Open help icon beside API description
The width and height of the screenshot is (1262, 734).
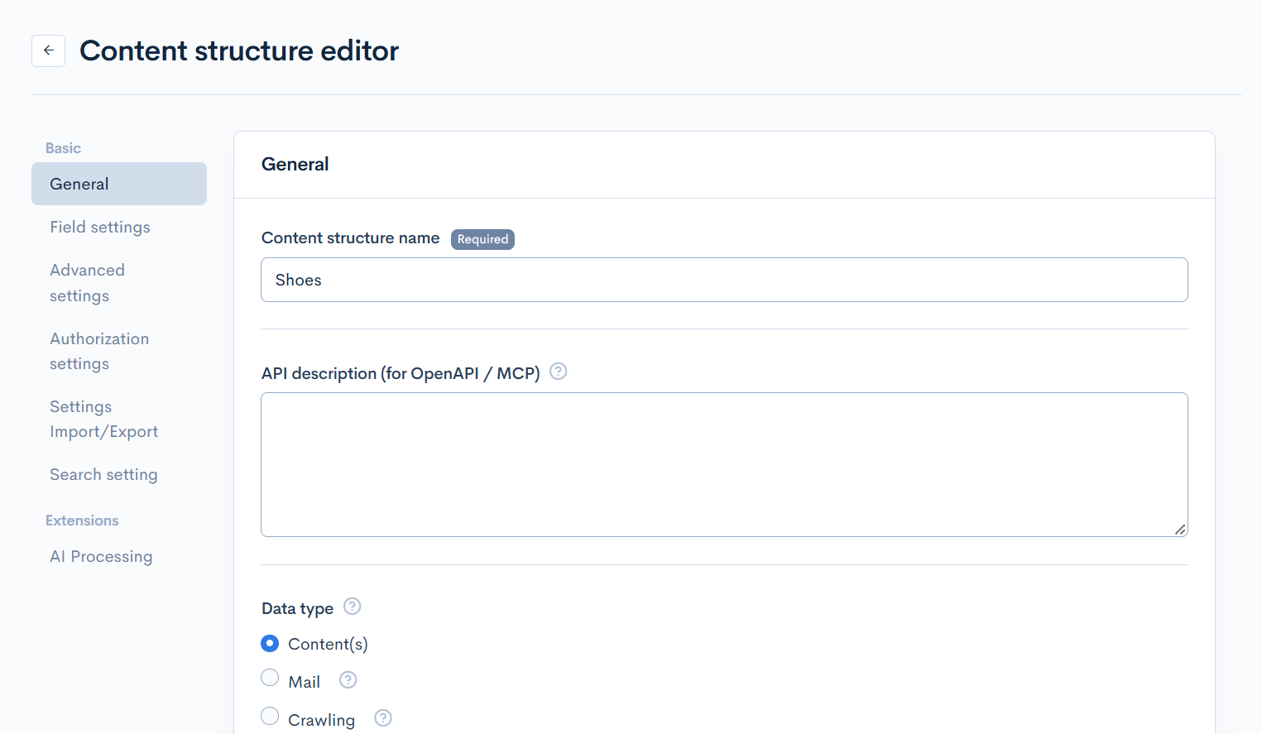[x=559, y=372]
